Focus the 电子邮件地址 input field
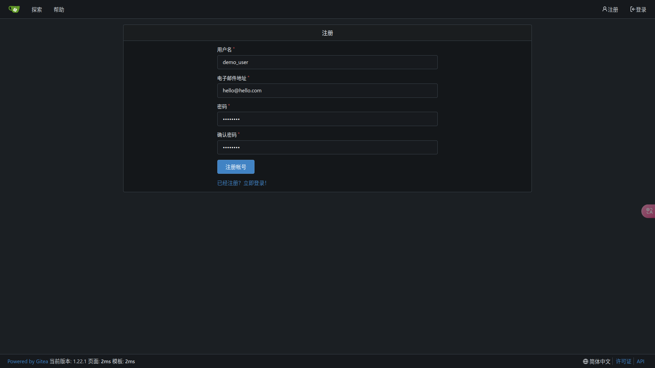 click(327, 91)
